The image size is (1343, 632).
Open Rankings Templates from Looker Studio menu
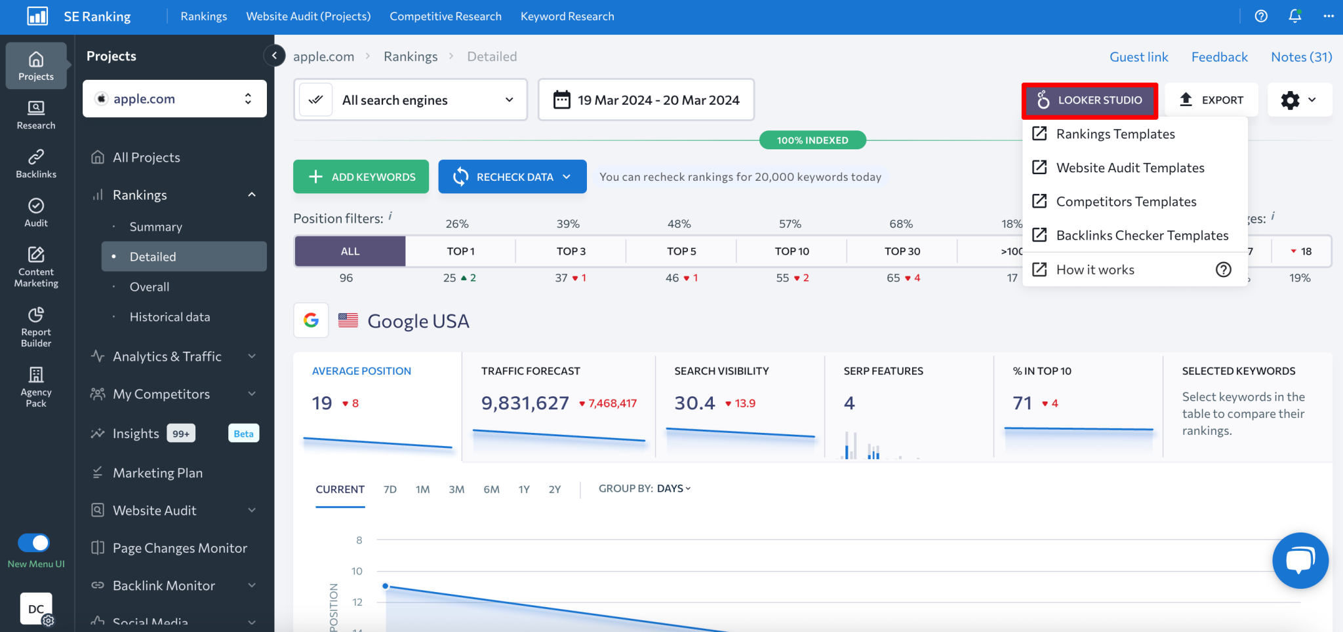[x=1115, y=134]
